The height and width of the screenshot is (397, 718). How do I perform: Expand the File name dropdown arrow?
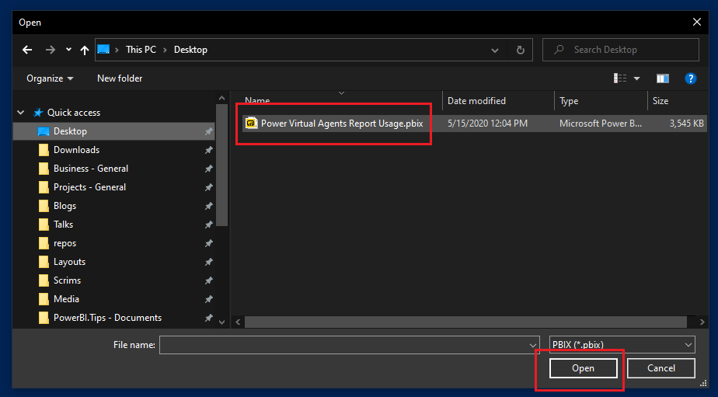tap(533, 345)
